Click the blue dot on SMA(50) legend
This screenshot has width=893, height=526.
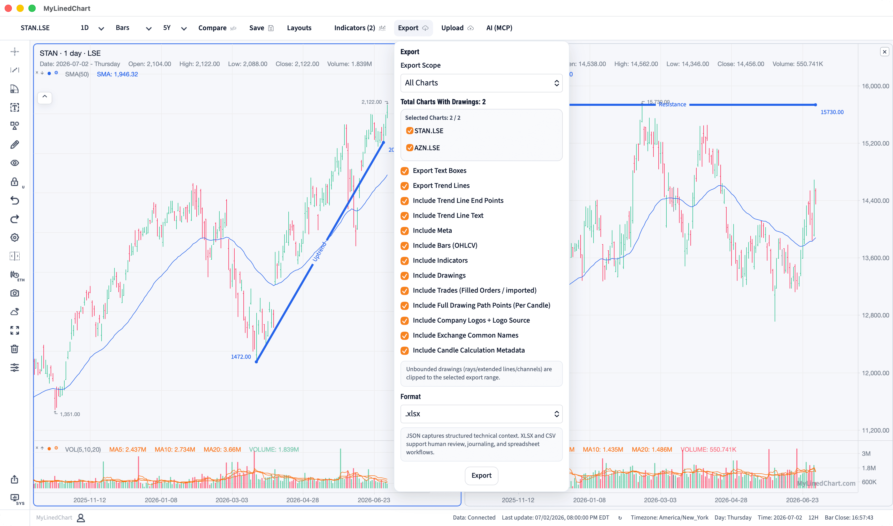(49, 73)
